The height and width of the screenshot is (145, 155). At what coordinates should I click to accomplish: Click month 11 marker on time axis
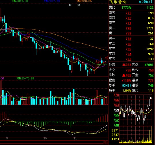click(x=75, y=138)
